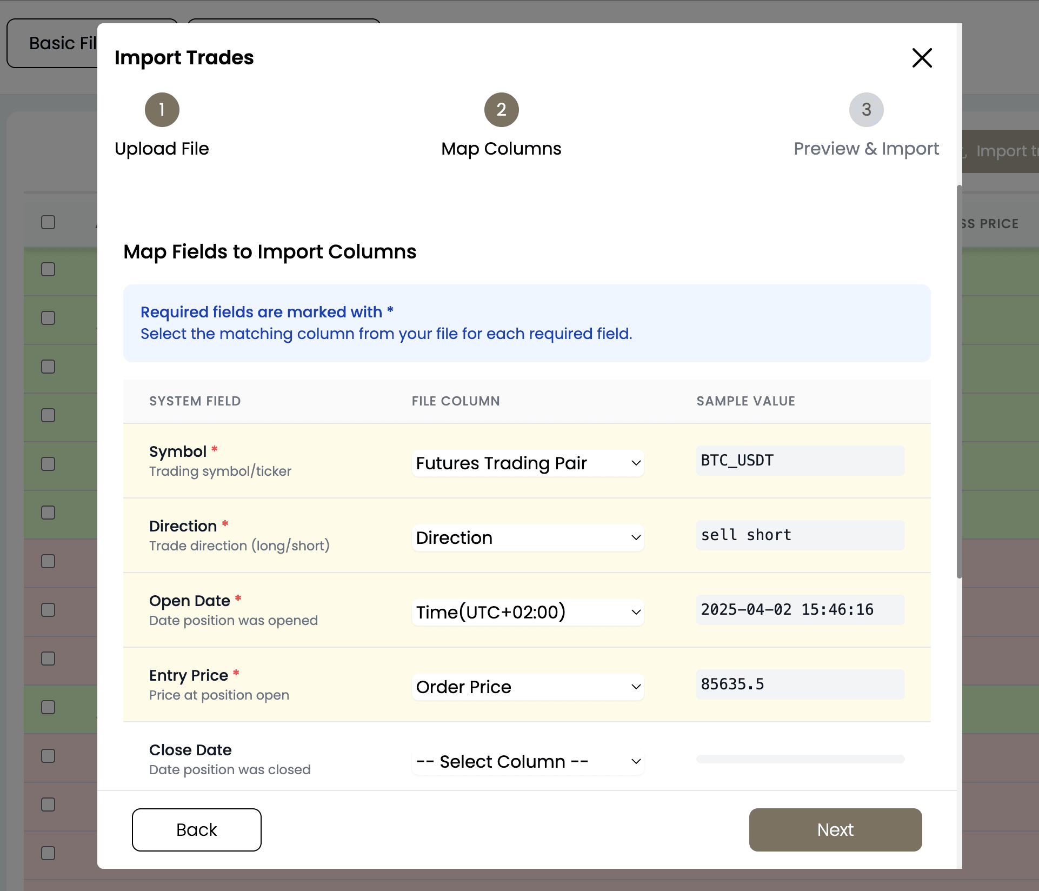Open the Entry Price column dropdown
The width and height of the screenshot is (1039, 891).
click(528, 687)
